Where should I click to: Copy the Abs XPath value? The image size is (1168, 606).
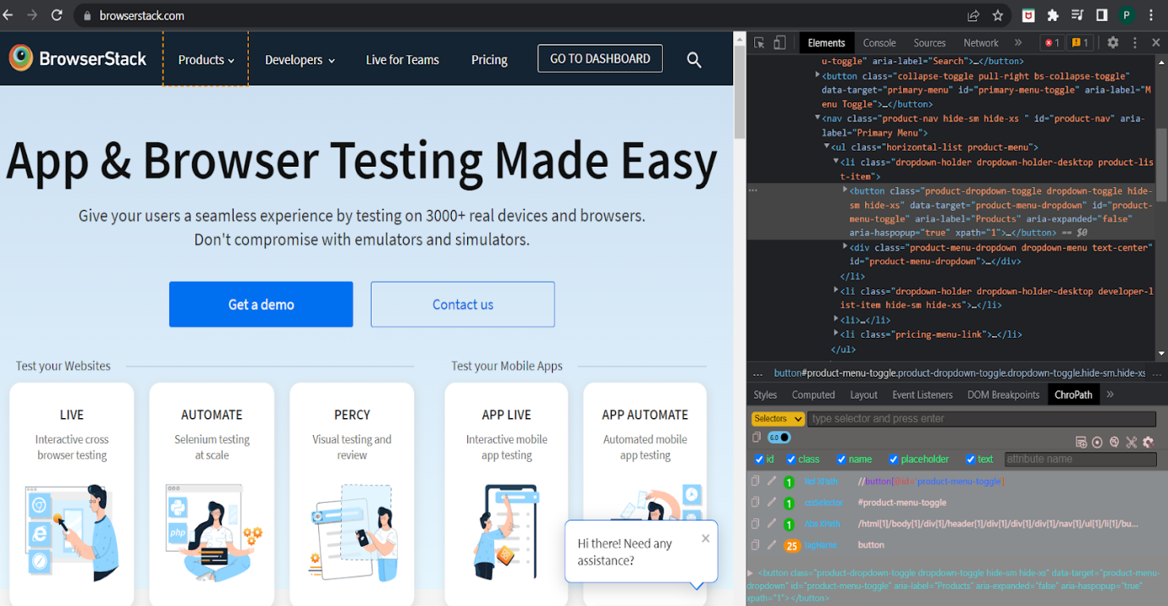click(755, 523)
